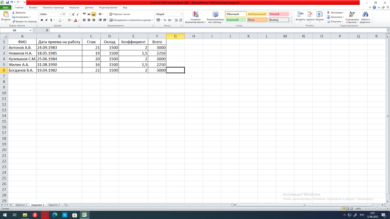The width and height of the screenshot is (390, 219).
Task: Click Merge and Center (Объединить и поместить в центре)
Action: [x=131, y=20]
